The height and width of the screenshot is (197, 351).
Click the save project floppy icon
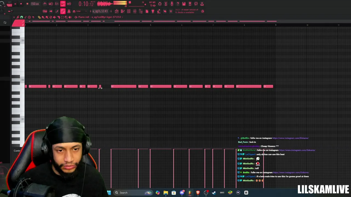(x=184, y=4)
